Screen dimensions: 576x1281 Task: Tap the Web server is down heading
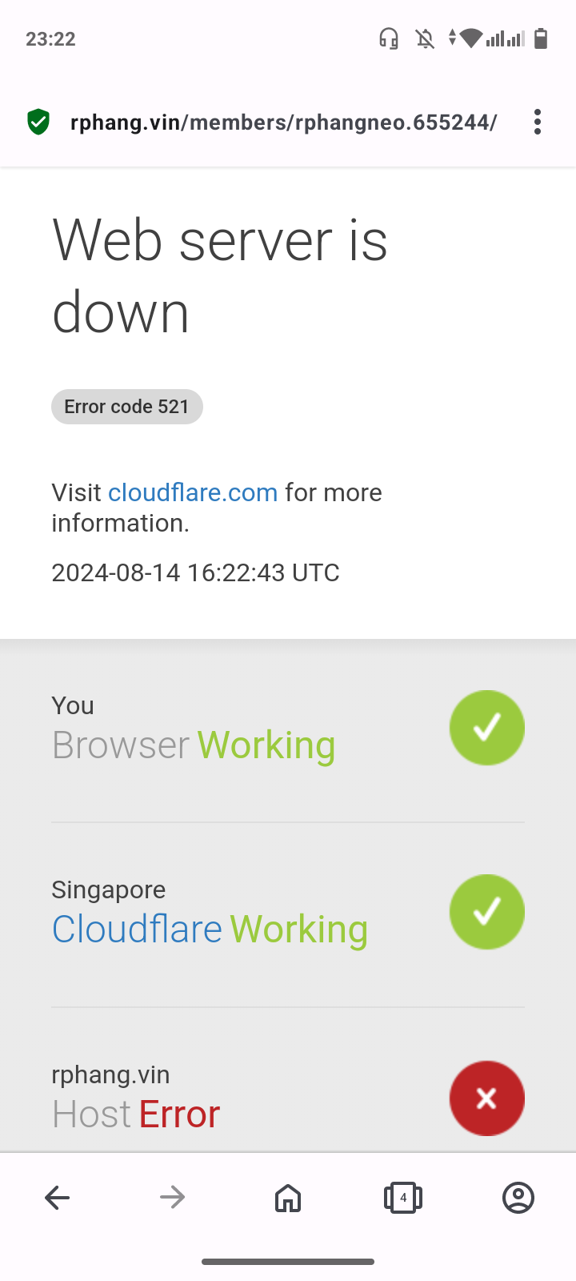coord(220,276)
